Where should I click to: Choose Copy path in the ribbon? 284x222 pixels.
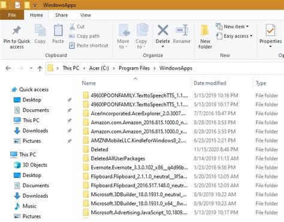pos(84,36)
